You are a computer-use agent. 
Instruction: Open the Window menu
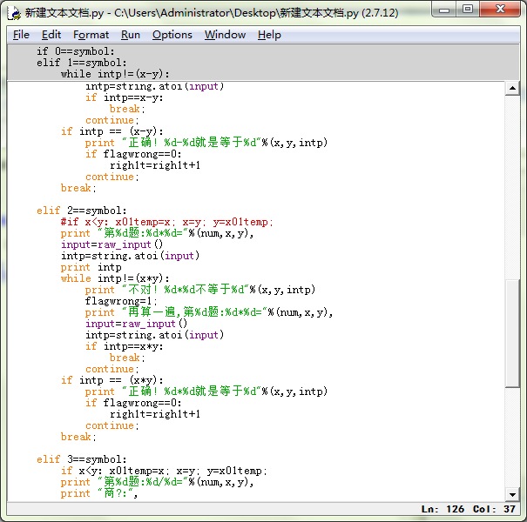point(225,35)
